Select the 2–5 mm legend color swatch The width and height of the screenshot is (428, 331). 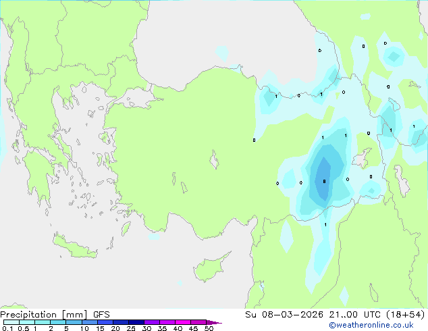coord(58,322)
